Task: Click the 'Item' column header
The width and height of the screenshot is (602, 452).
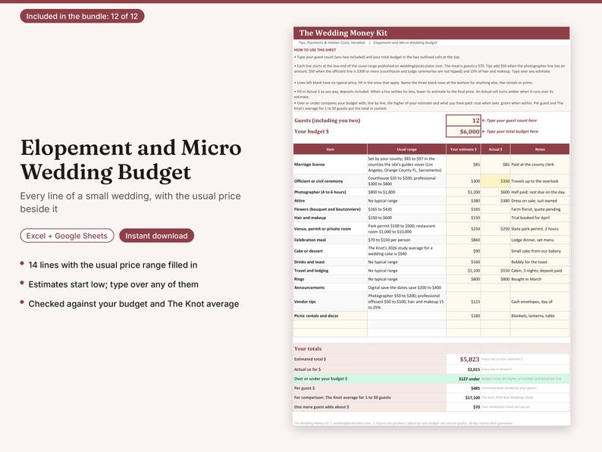Action: [x=330, y=149]
